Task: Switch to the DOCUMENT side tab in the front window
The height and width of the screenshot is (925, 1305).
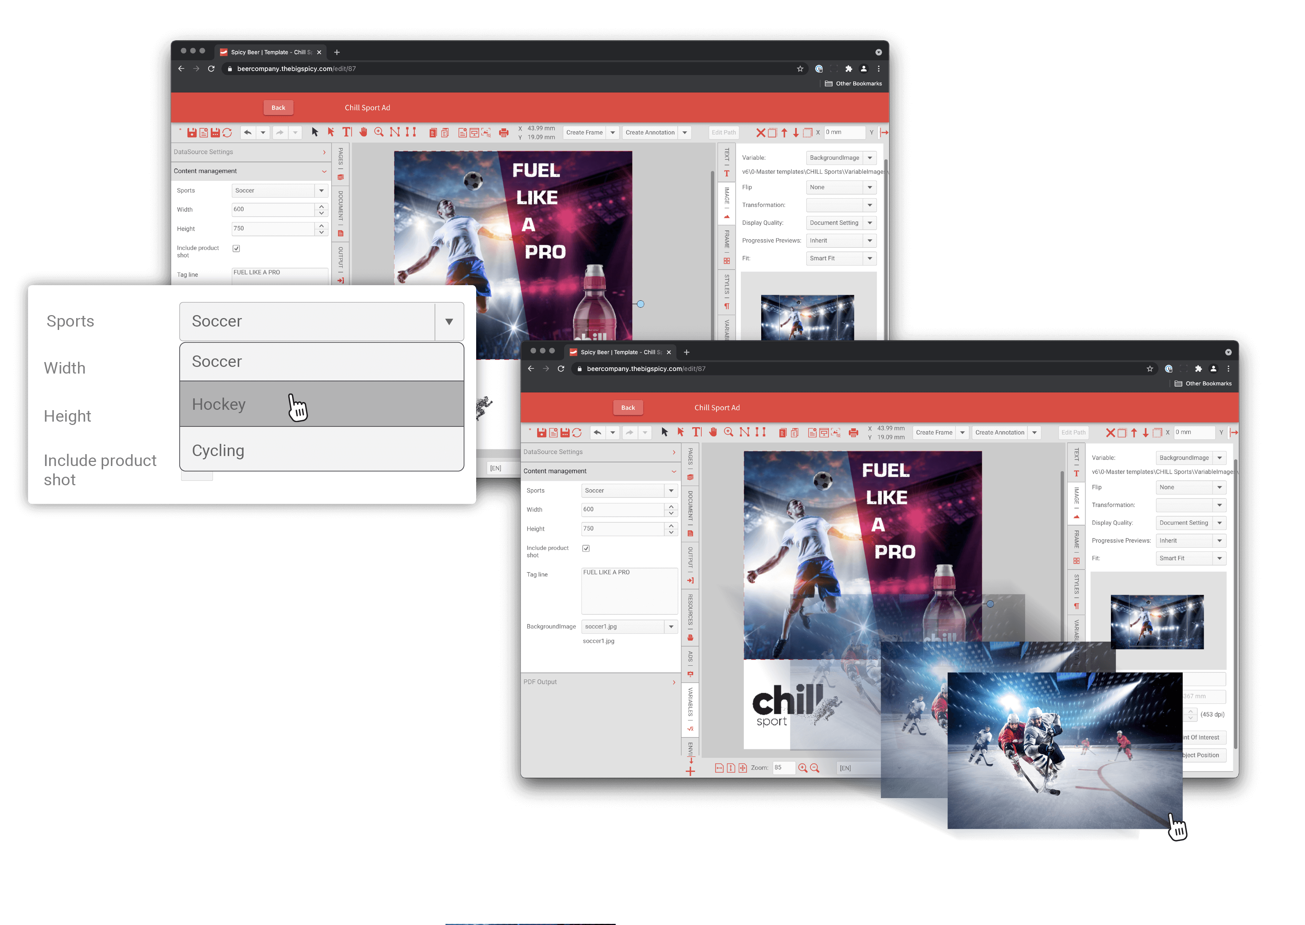Action: point(690,514)
